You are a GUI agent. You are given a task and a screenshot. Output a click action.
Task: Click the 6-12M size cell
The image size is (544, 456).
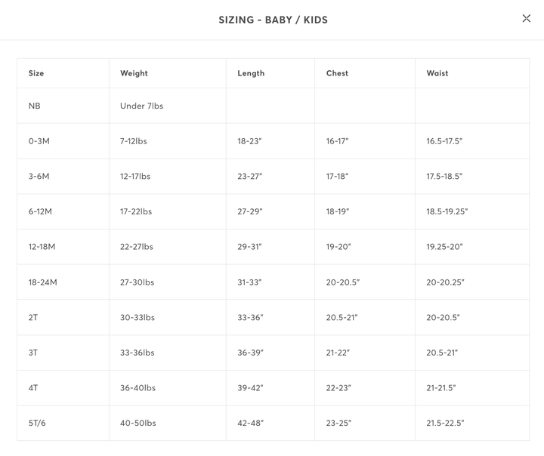point(40,211)
